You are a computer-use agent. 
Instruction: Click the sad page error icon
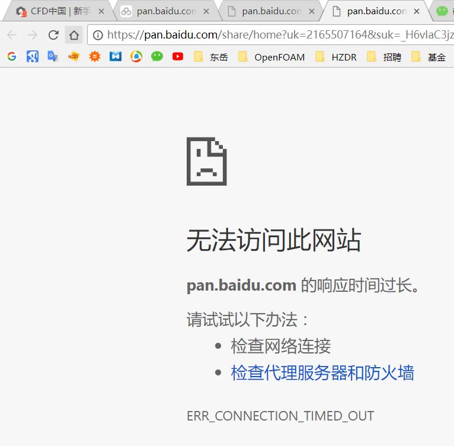pyautogui.click(x=206, y=161)
